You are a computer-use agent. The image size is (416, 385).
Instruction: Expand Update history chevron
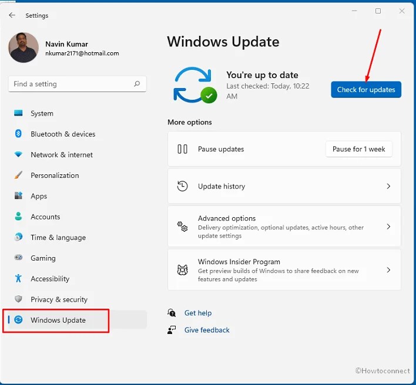click(x=388, y=186)
